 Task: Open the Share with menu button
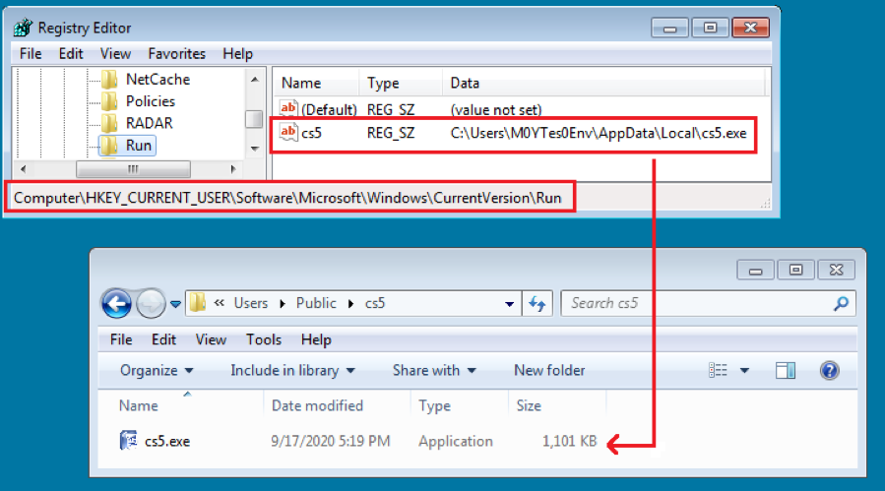434,371
